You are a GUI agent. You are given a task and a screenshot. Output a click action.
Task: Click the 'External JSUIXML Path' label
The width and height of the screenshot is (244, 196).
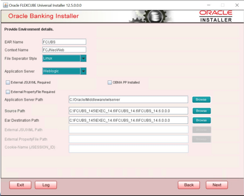coord(24,130)
